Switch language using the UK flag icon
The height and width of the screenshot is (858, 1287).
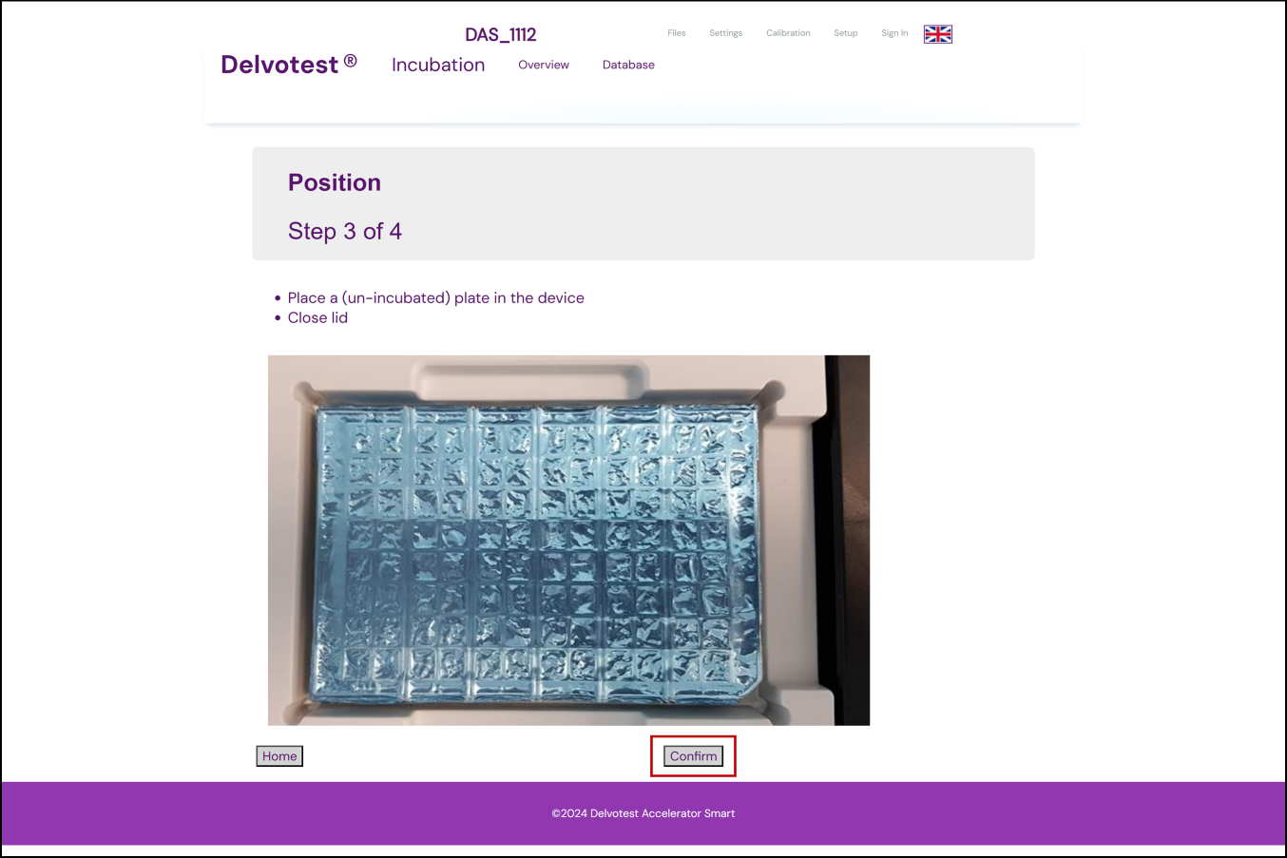pos(937,34)
